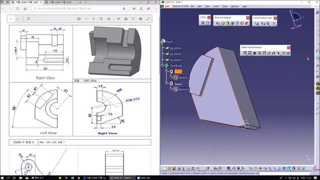Image resolution: width=320 pixels, height=180 pixels.
Task: Click the PDF page number field
Action: click(11, 19)
